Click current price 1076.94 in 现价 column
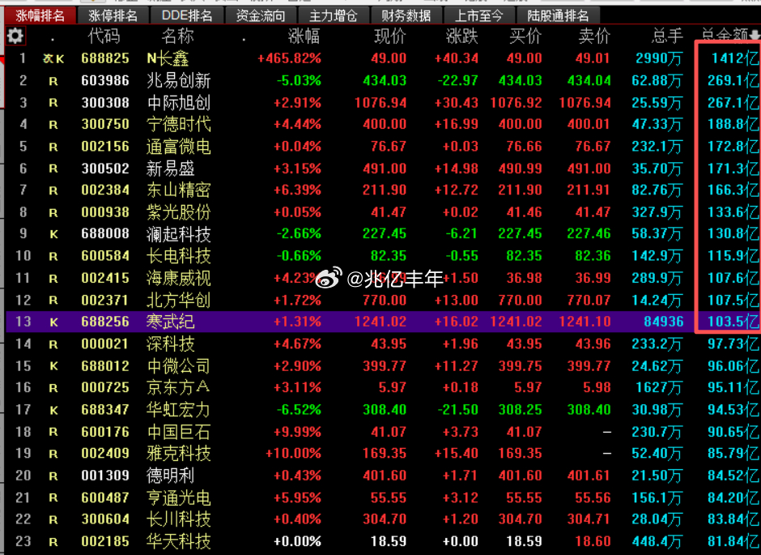 [x=380, y=103]
